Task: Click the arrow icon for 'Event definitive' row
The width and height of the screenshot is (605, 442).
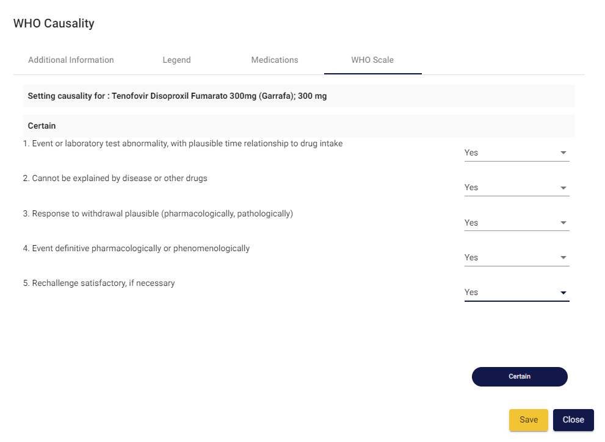Action: coord(563,258)
